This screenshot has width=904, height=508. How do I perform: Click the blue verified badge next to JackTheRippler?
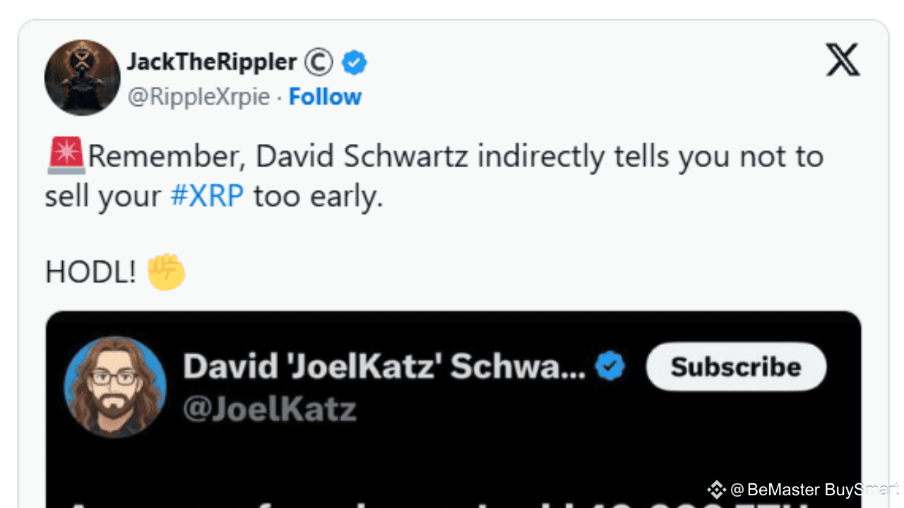(355, 62)
